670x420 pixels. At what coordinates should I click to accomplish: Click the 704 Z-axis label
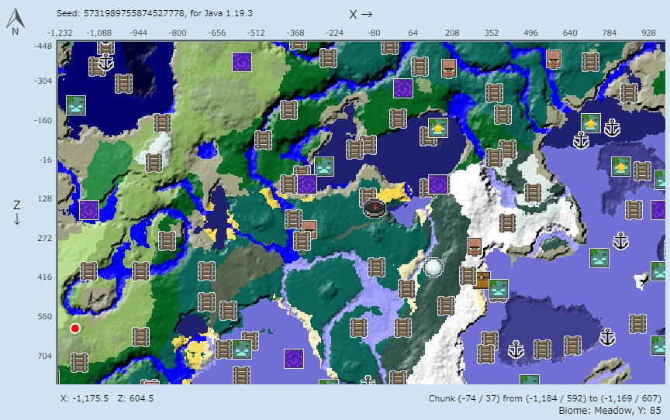[x=45, y=356]
